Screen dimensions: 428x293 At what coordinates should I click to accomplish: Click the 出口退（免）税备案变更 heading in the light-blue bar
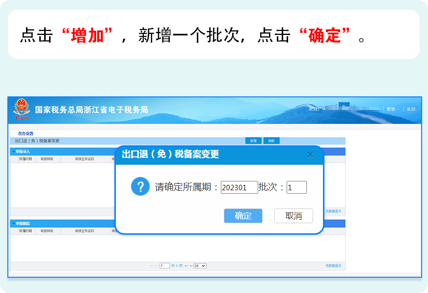37,141
